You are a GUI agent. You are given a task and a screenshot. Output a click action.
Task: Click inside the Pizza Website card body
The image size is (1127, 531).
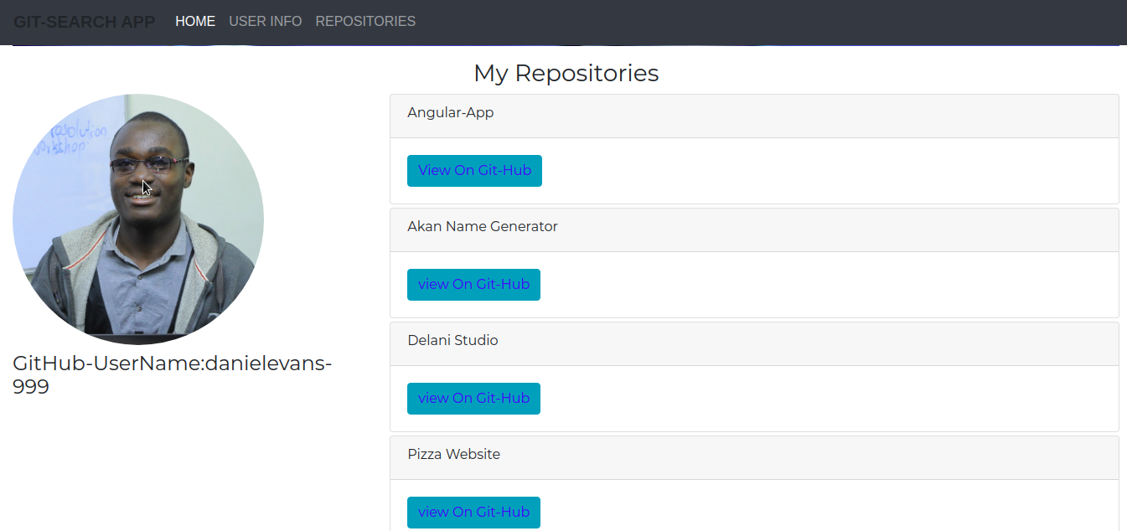[x=830, y=505]
